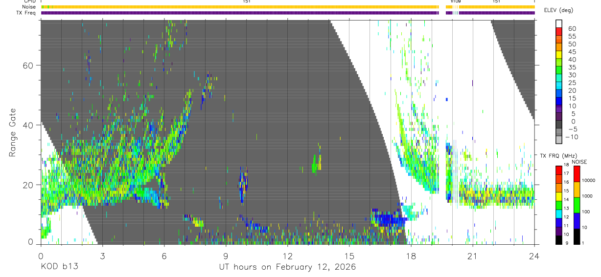Viewport: 601px width, 277px height.
Task: Click the "35" value label on the ELEV legend
Action: click(x=572, y=67)
